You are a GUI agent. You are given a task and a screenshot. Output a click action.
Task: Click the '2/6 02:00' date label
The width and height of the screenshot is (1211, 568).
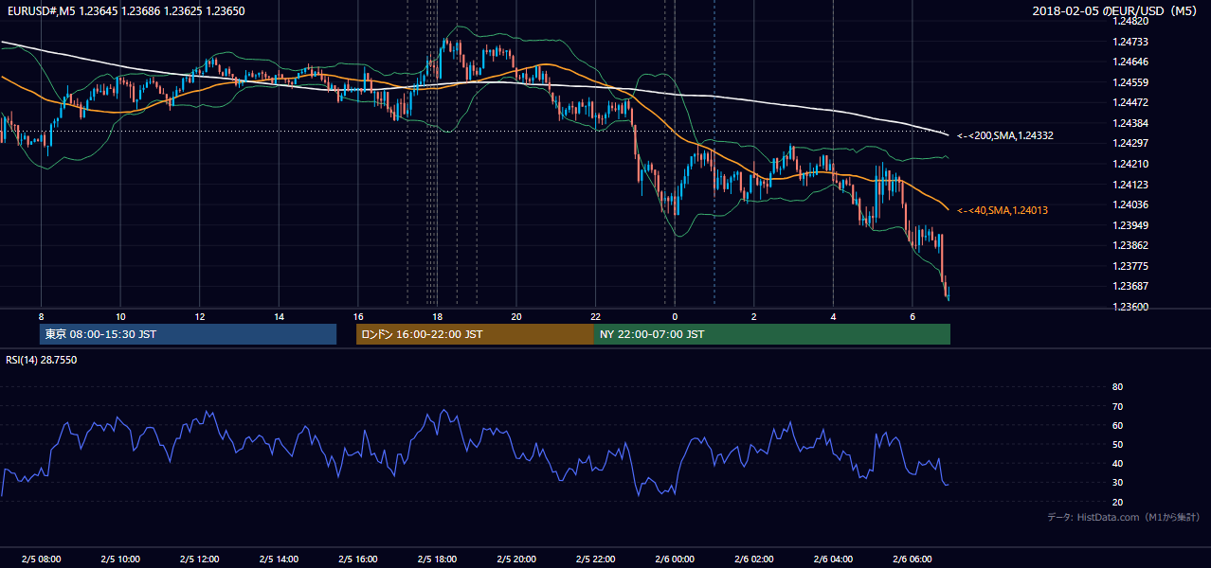[x=753, y=559]
